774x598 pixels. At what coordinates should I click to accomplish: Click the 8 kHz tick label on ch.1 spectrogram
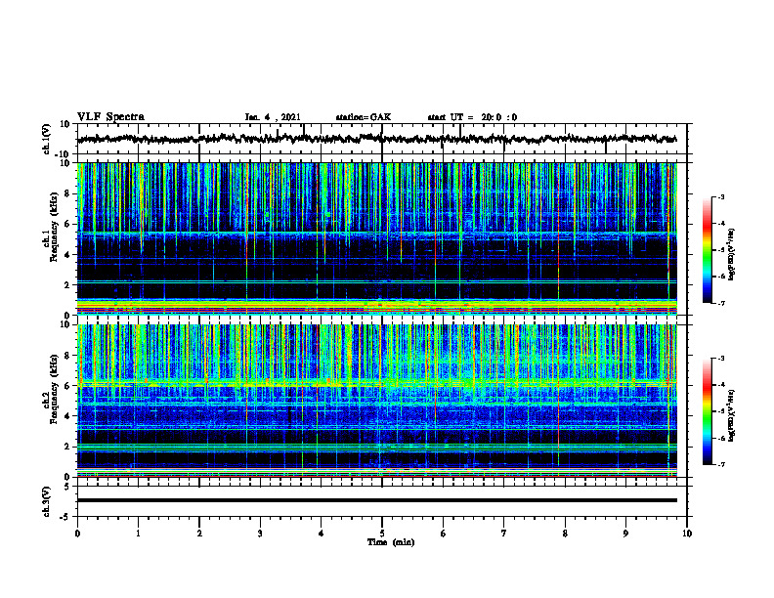click(68, 193)
